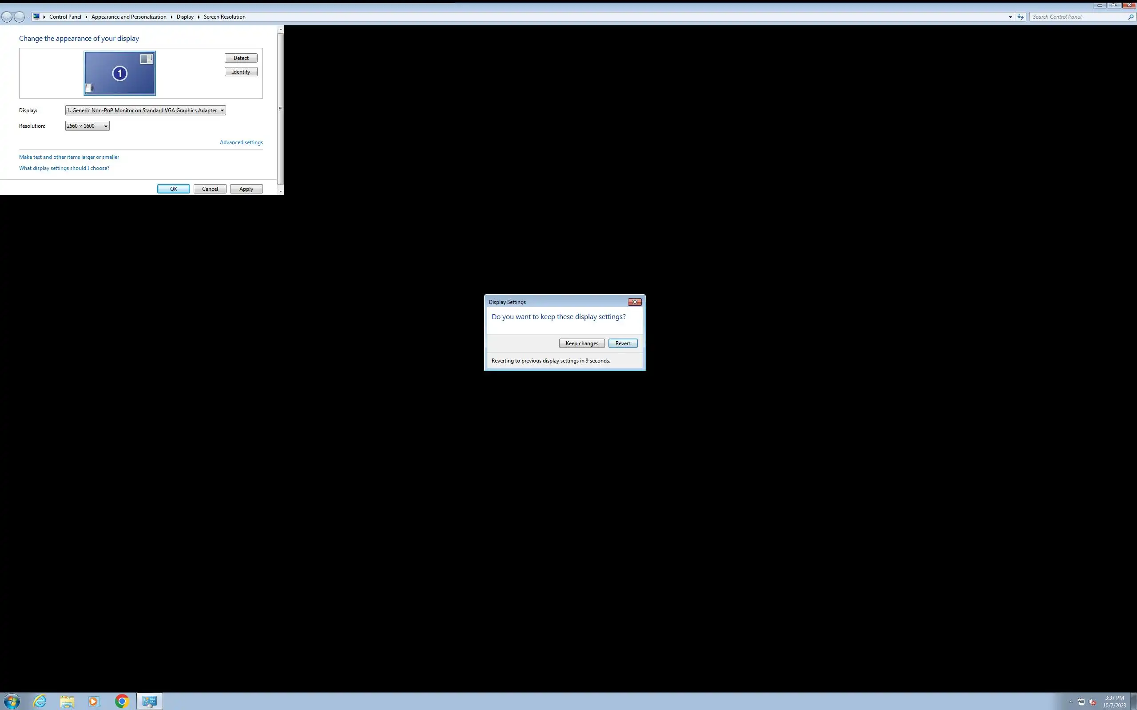The image size is (1137, 710).
Task: Select the monitor 1 preview thumbnail
Action: 120,73
